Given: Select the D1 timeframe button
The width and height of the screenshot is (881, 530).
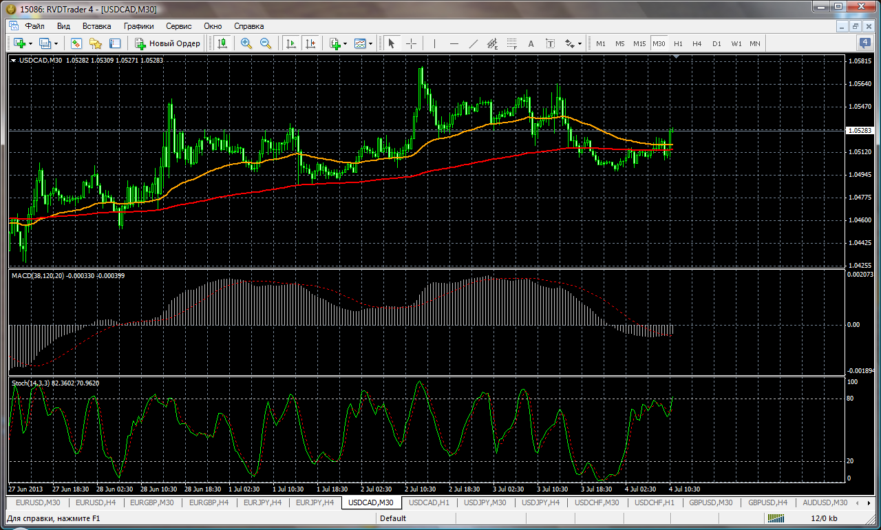Looking at the screenshot, I should click(717, 43).
